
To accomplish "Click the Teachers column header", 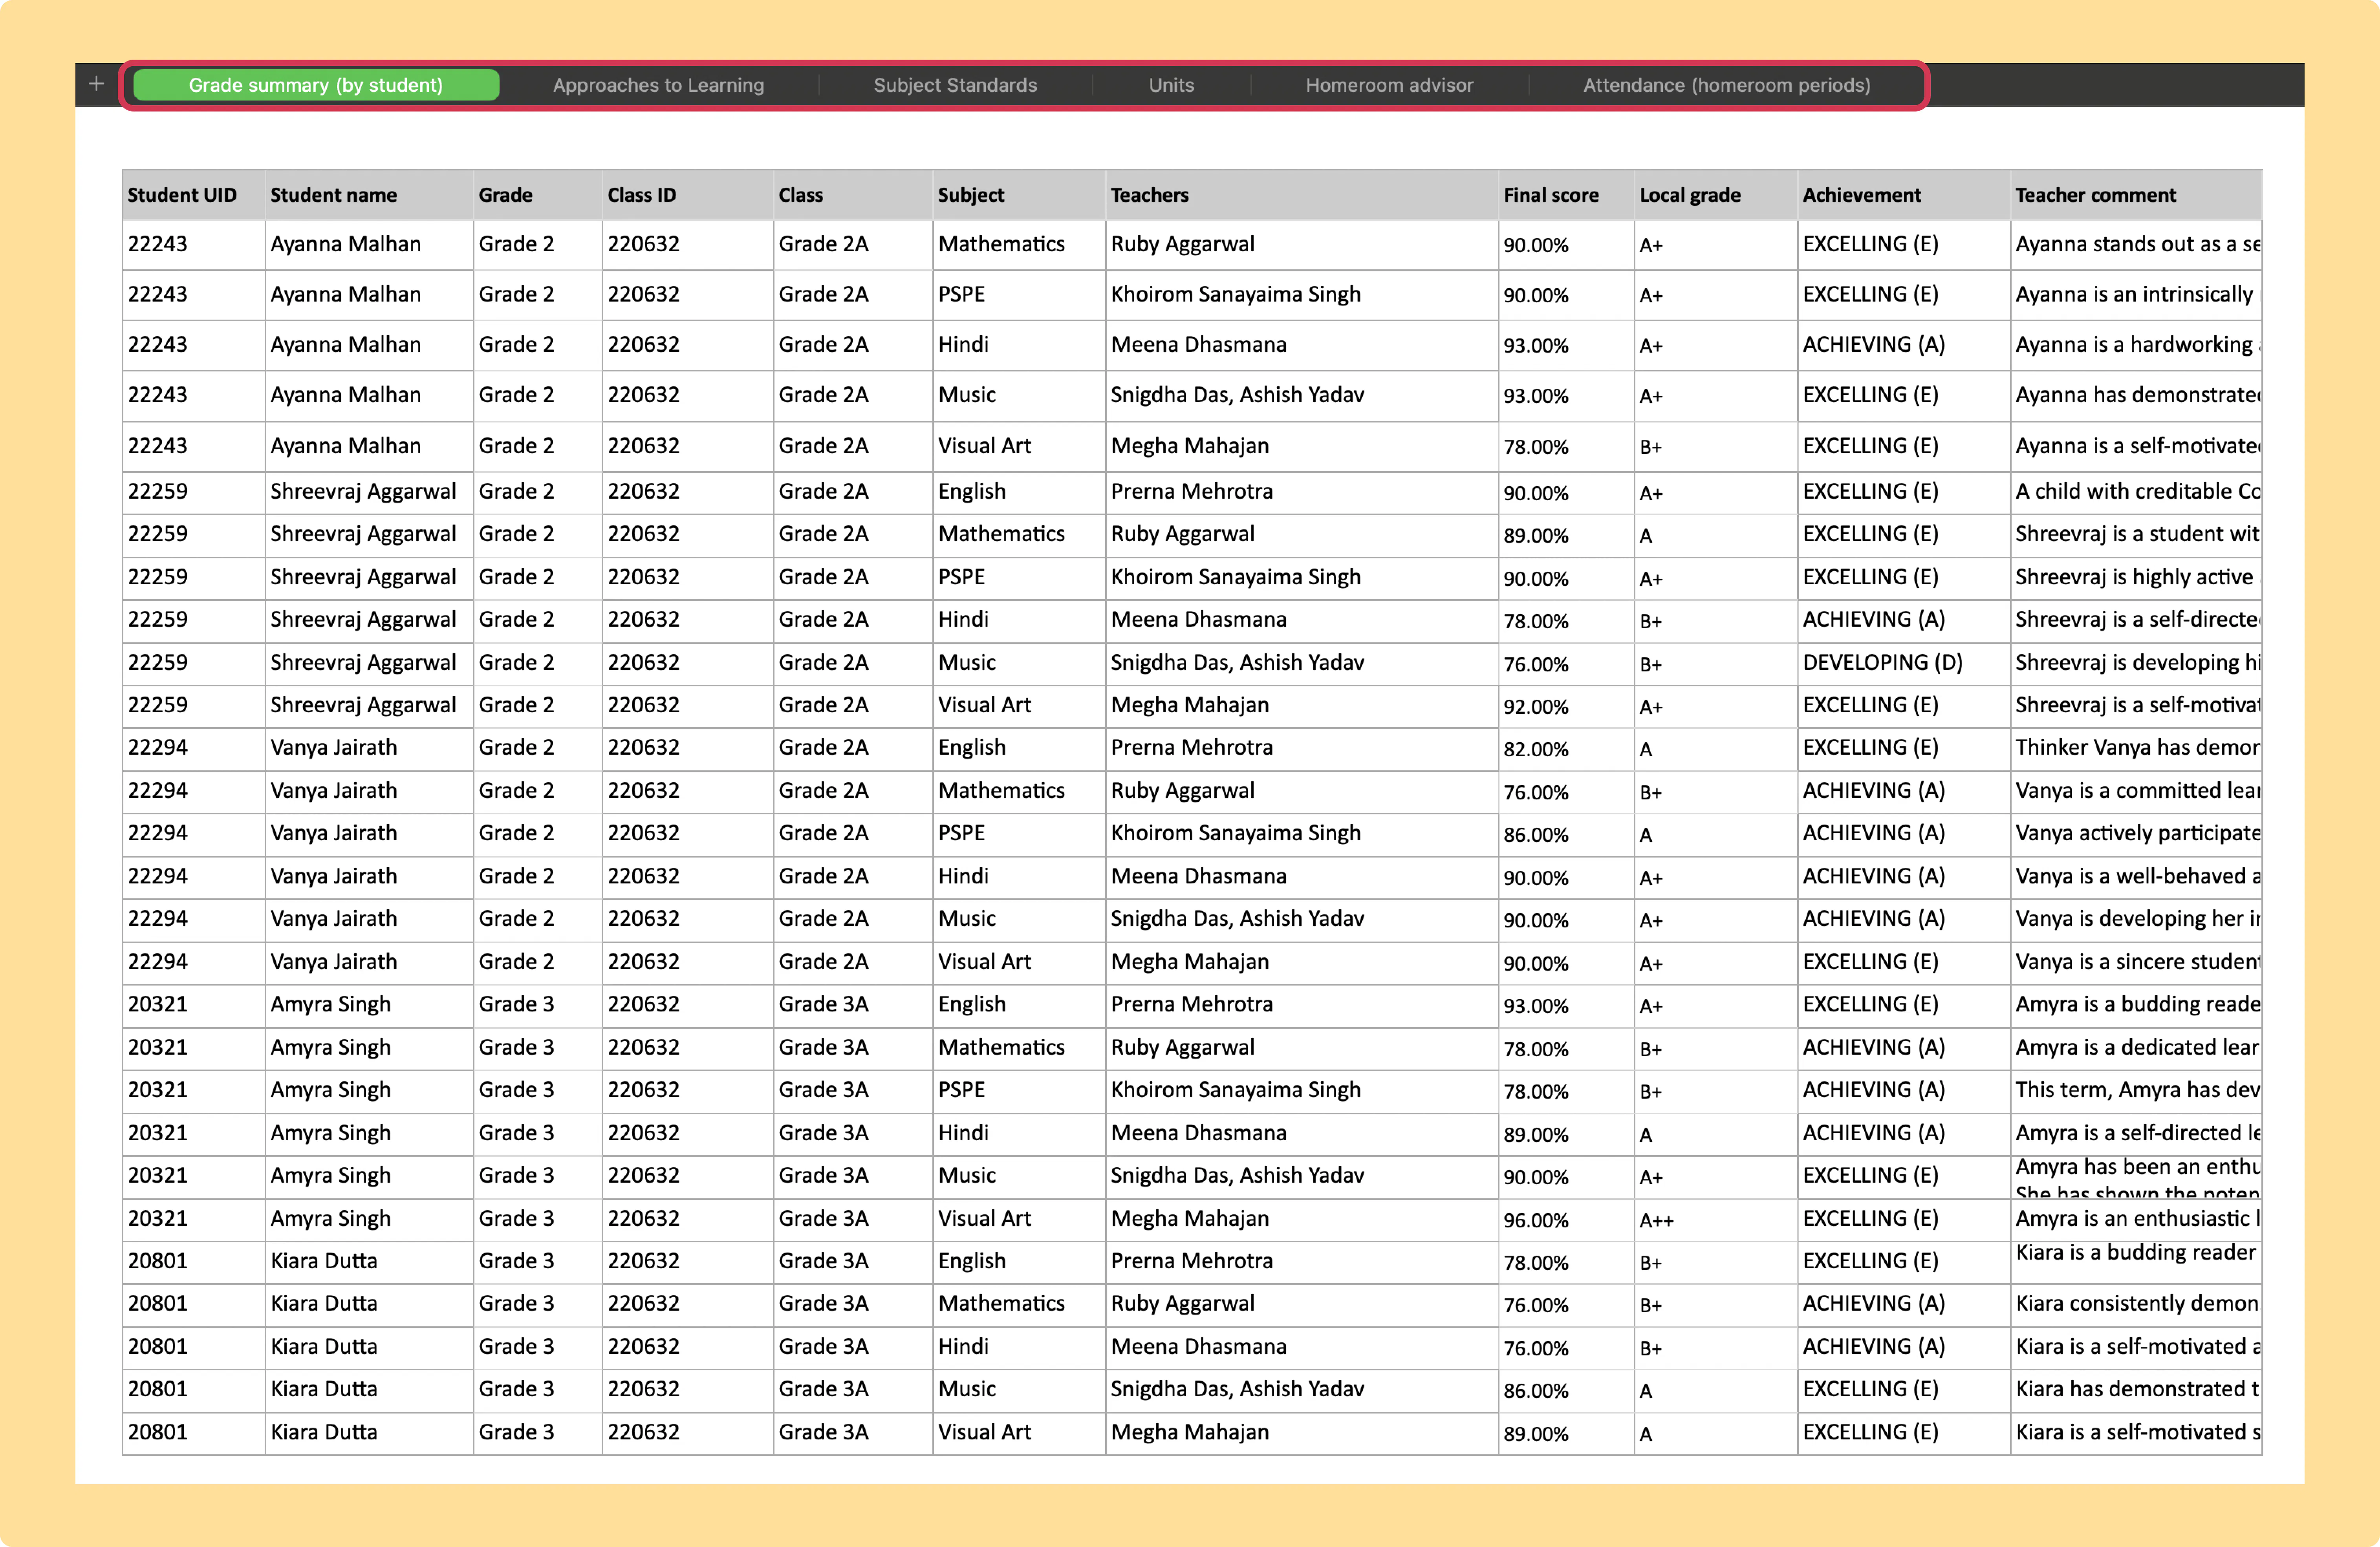I will 1302,195.
